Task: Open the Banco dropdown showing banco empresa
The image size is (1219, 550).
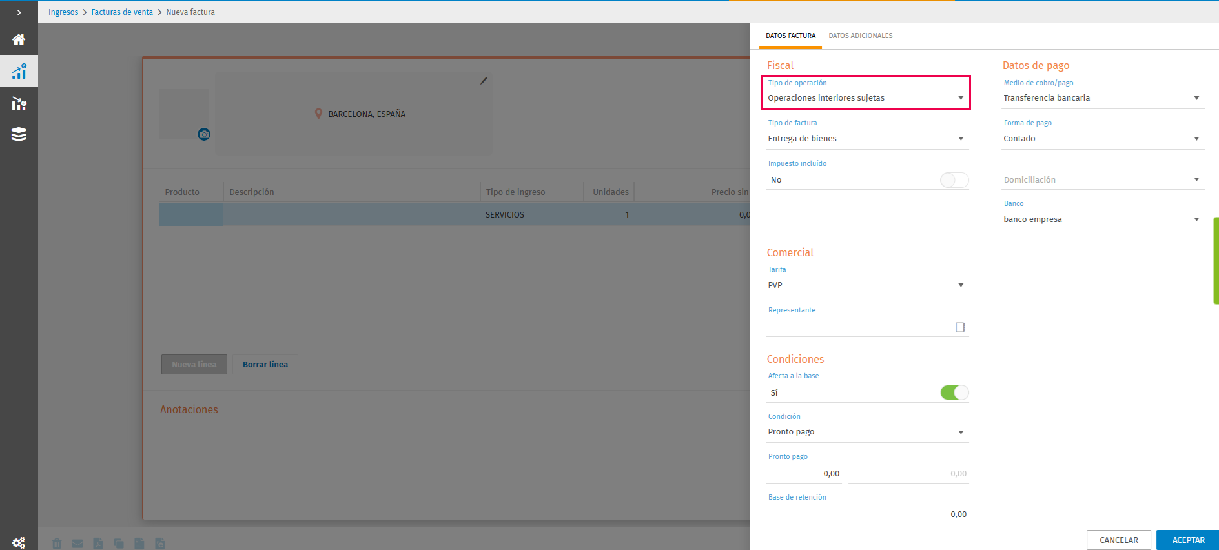Action: pos(1103,219)
